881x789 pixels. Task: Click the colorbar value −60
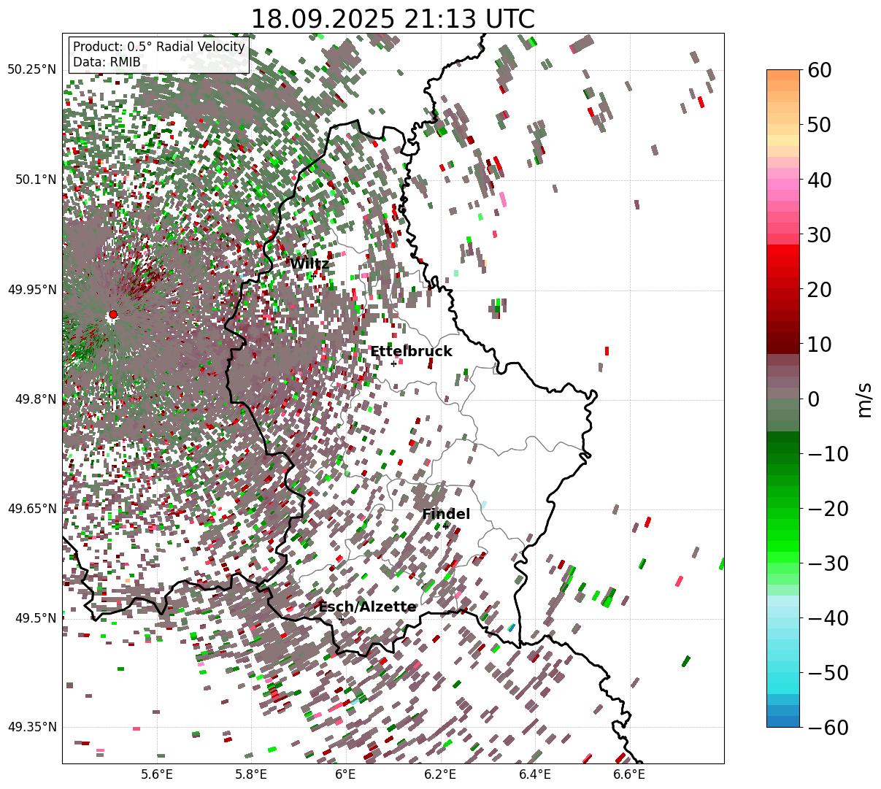coord(828,727)
